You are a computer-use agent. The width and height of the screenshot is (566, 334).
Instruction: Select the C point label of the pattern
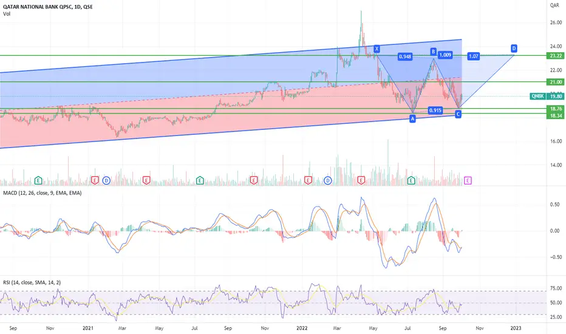coord(458,114)
